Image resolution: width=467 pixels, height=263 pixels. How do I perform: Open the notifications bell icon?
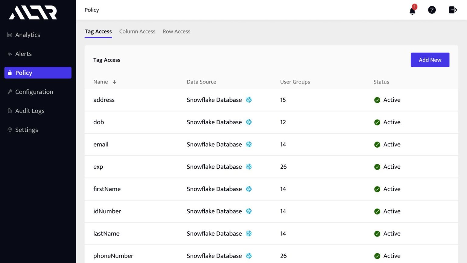pyautogui.click(x=412, y=11)
